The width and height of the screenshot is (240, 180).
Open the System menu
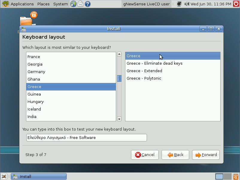(60, 4)
